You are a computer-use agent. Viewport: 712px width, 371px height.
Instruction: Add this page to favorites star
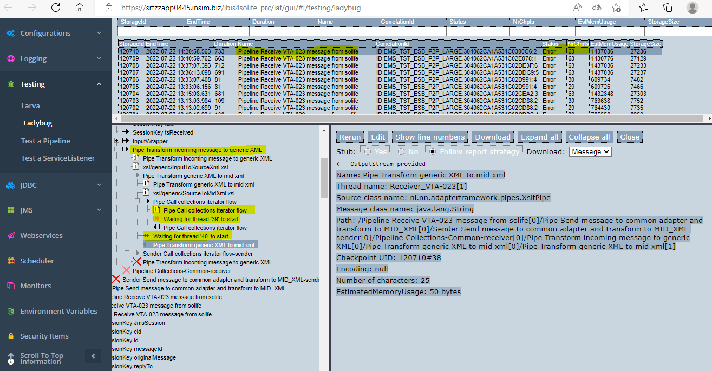coord(616,8)
